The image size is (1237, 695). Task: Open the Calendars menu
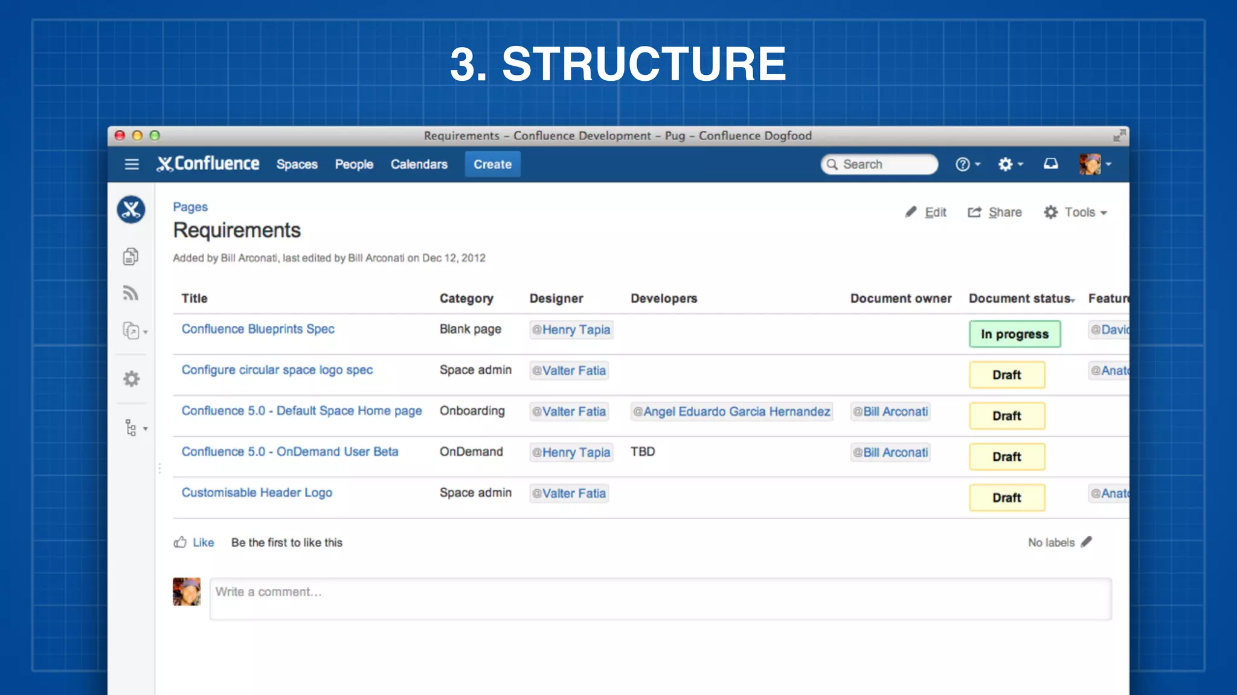tap(419, 164)
